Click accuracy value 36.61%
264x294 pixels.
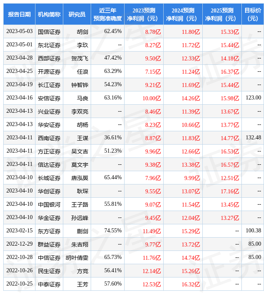[113, 138]
